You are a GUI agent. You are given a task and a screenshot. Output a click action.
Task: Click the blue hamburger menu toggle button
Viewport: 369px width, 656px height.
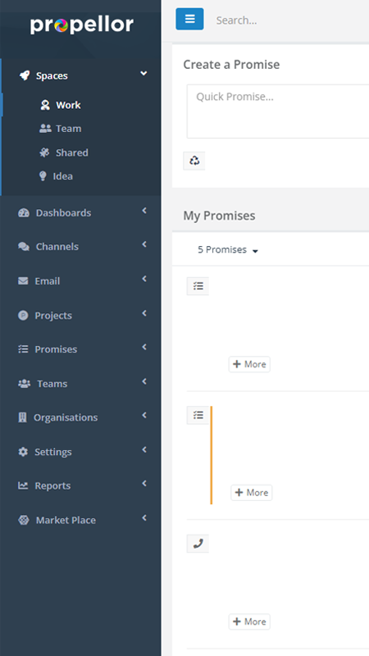[189, 19]
